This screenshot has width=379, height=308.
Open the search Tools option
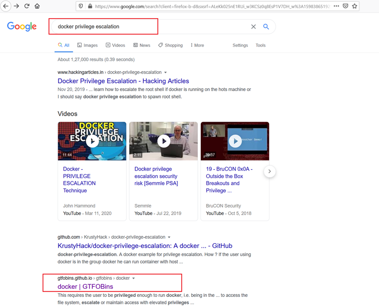(x=260, y=45)
